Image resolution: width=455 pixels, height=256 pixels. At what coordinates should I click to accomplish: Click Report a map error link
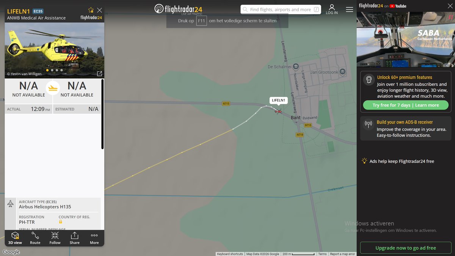tap(342, 254)
